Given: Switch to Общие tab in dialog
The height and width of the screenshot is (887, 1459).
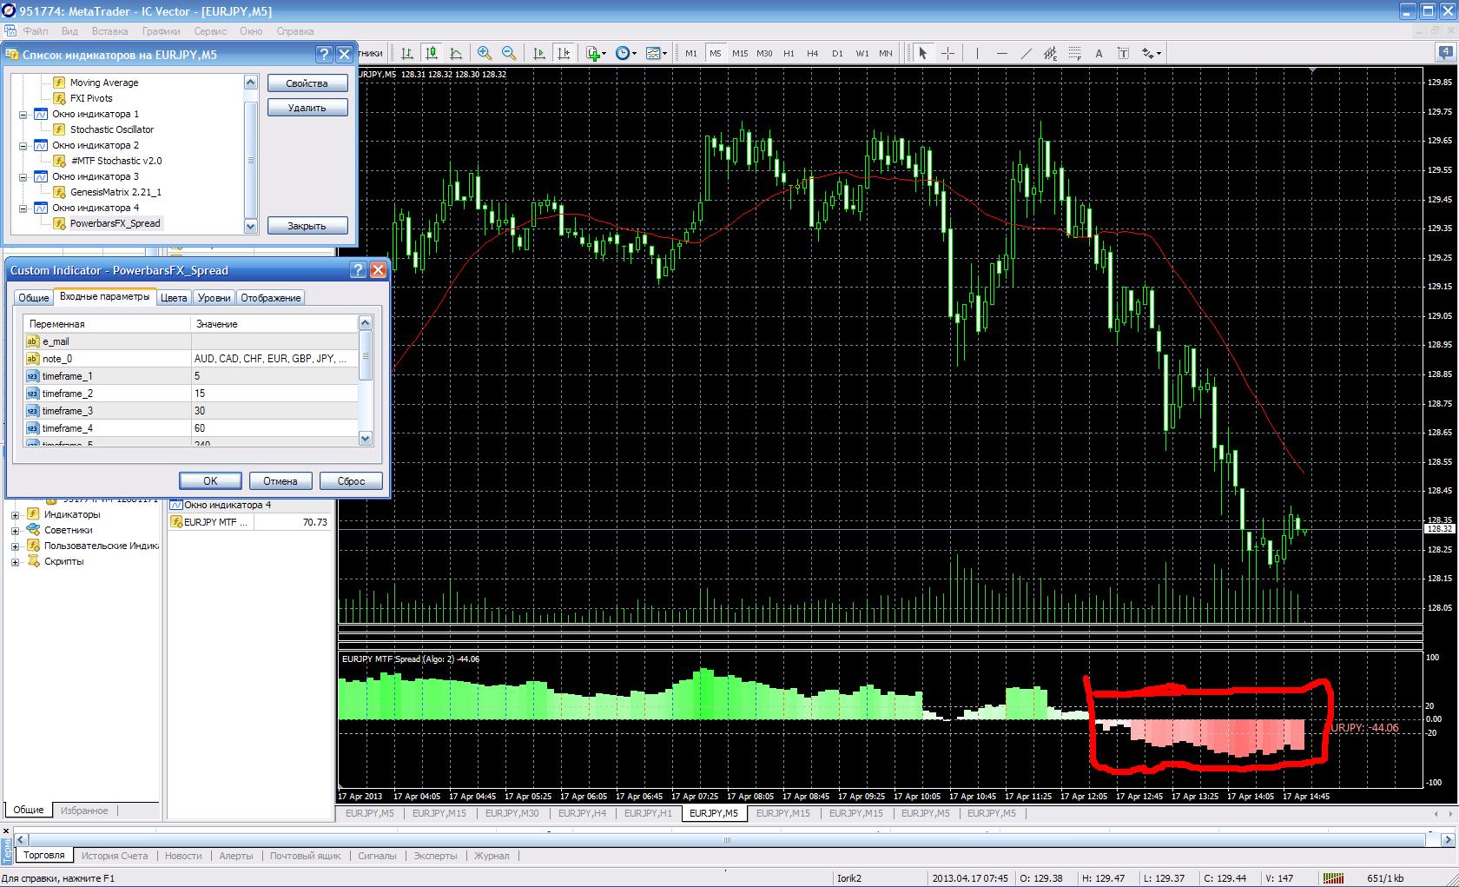Looking at the screenshot, I should pos(34,297).
